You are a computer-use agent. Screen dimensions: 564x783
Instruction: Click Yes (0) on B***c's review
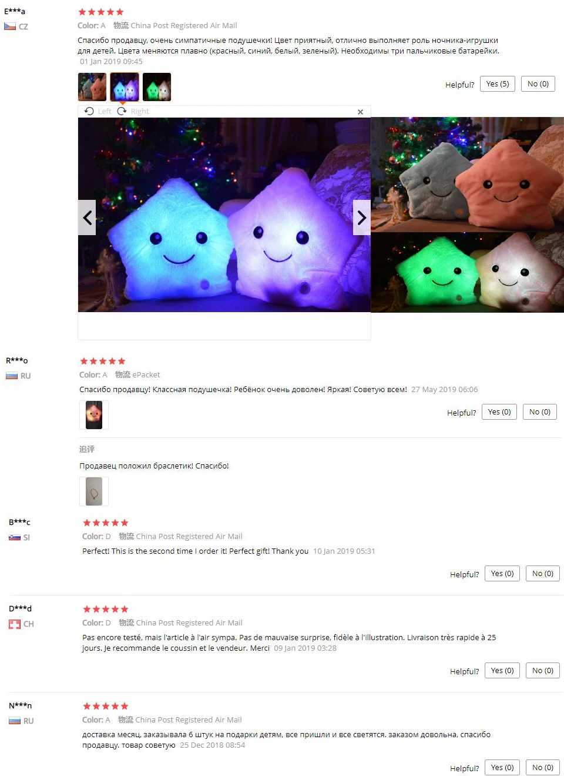[x=502, y=574]
